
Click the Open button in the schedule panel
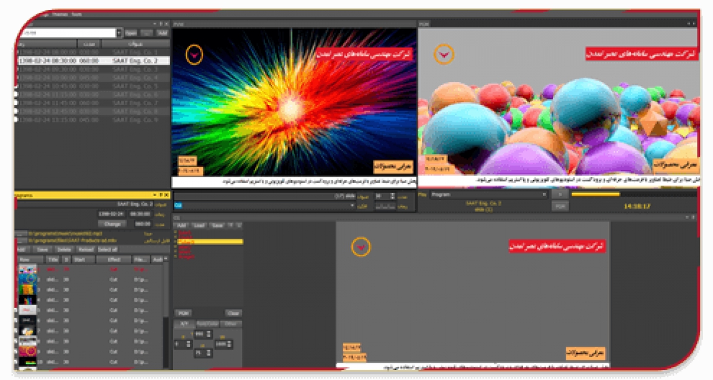click(x=131, y=33)
